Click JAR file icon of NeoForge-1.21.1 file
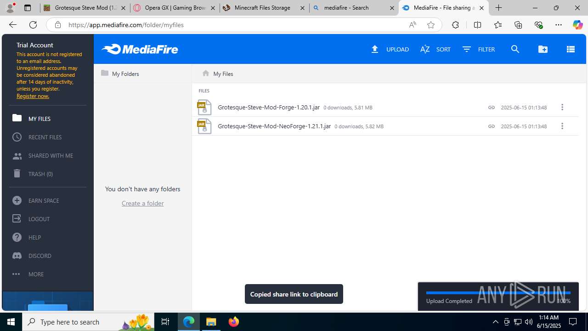This screenshot has height=331, width=588. pos(204,126)
